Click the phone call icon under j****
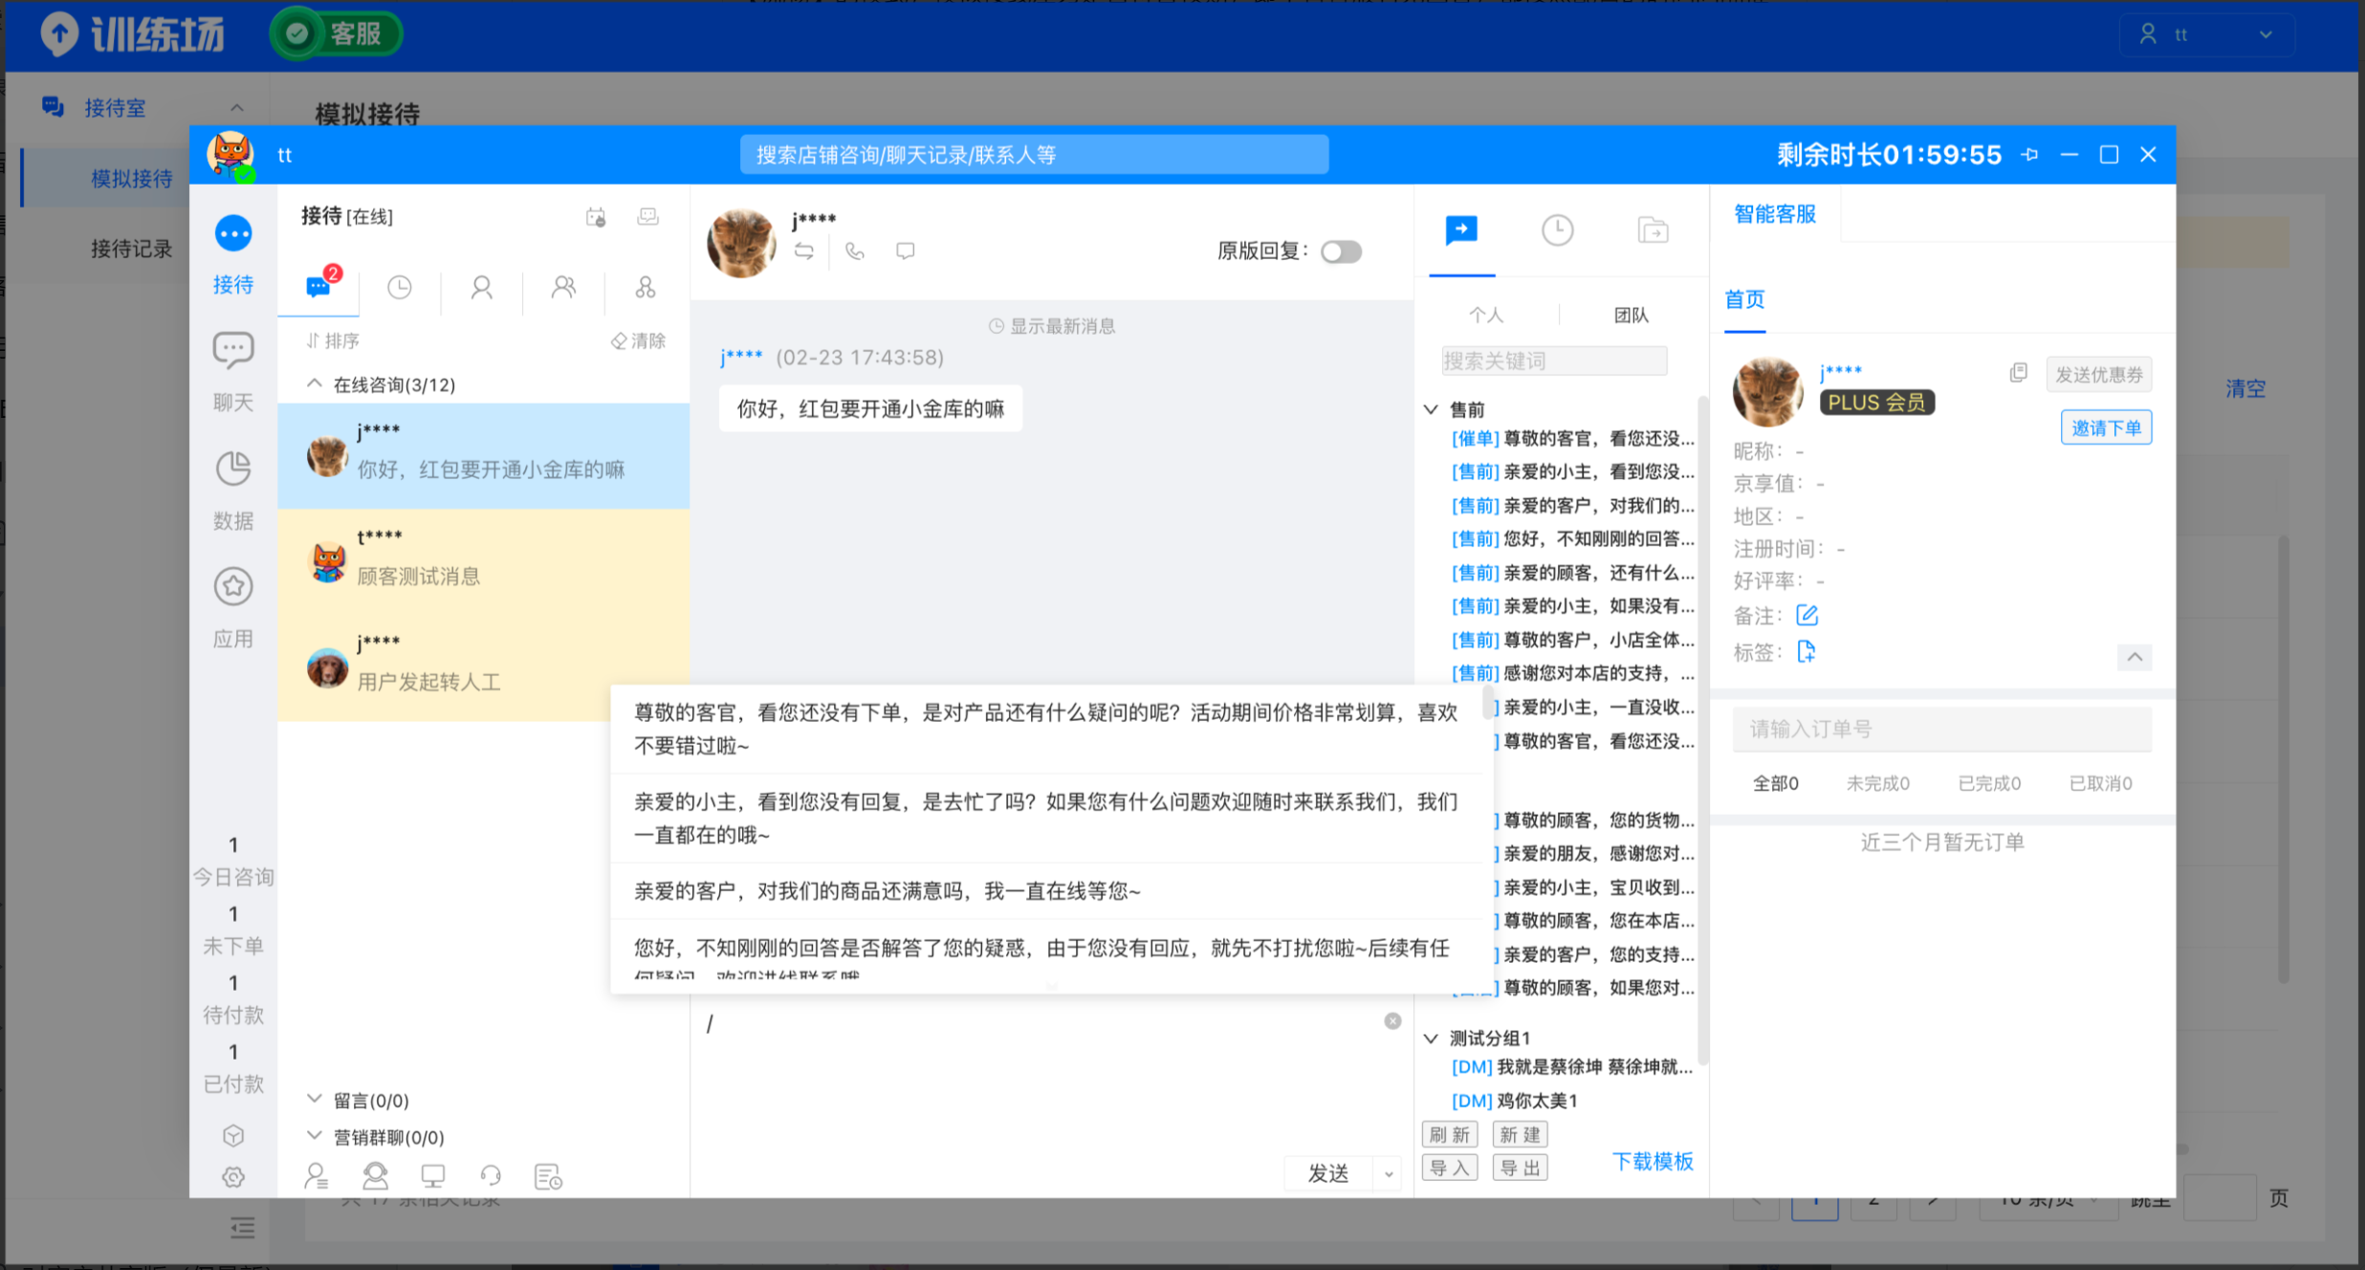Screen dimensions: 2365x1270 click(854, 251)
